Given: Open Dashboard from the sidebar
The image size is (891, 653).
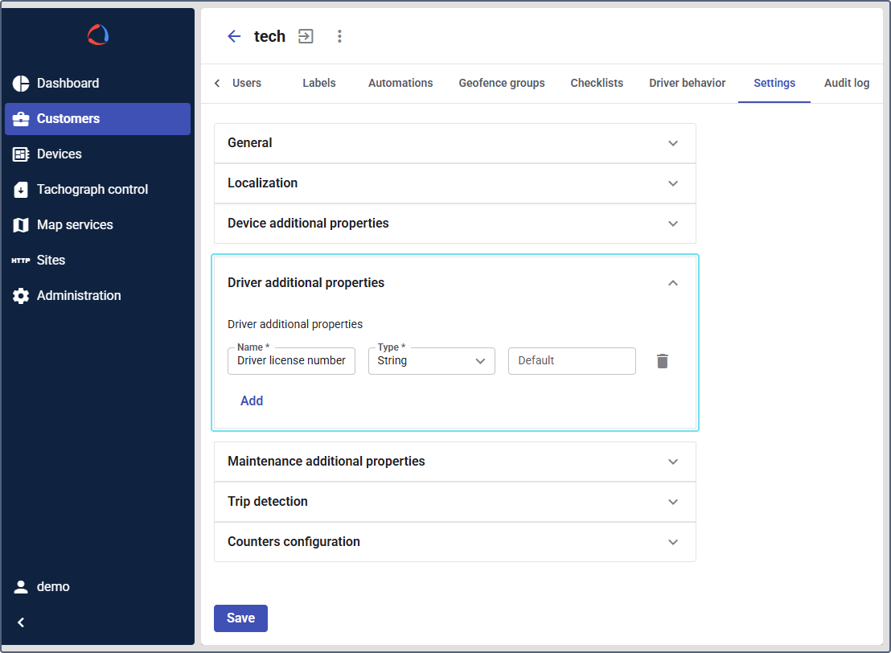Looking at the screenshot, I should click(68, 83).
